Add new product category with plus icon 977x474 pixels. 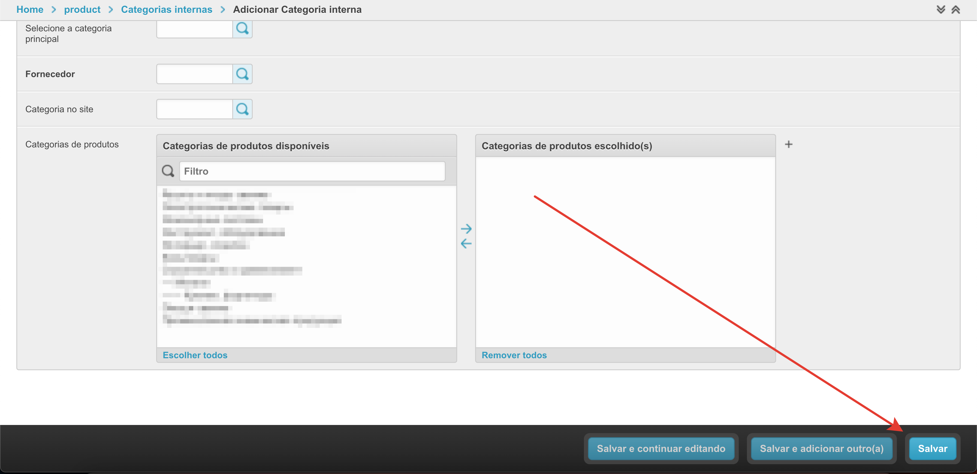pos(789,144)
